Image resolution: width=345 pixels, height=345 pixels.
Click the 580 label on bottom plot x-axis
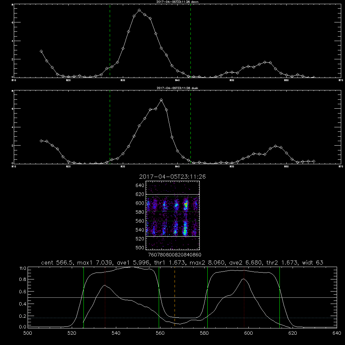click(x=204, y=333)
